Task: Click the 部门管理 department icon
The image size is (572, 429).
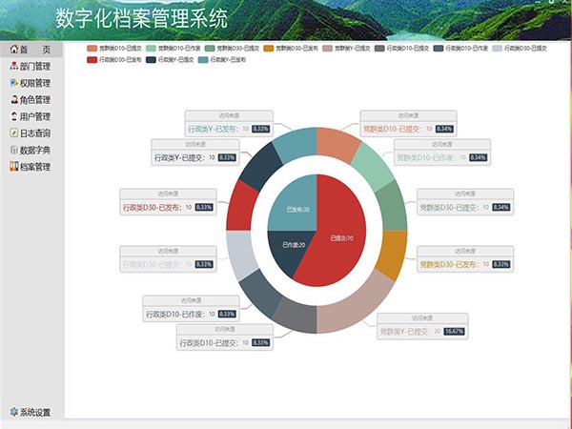Action: [x=13, y=67]
